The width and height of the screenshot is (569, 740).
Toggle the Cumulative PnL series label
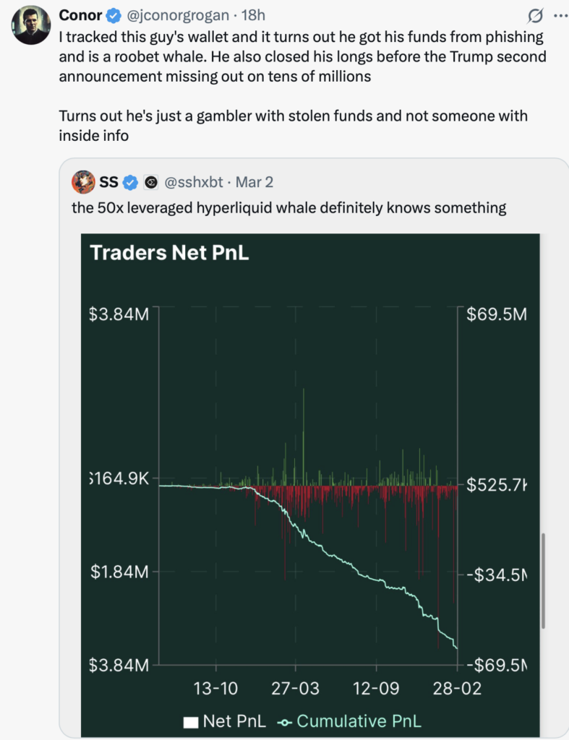(x=359, y=721)
